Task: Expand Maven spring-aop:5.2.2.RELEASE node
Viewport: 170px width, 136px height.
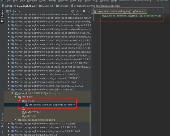Action: click(x=9, y=71)
